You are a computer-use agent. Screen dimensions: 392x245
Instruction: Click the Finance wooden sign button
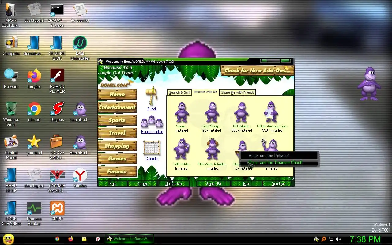pyautogui.click(x=117, y=171)
